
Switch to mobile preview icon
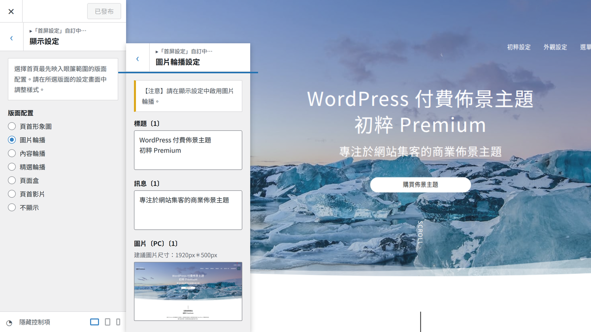118,322
